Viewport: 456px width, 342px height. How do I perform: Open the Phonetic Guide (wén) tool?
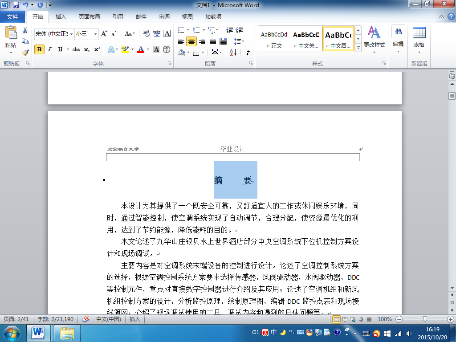pyautogui.click(x=157, y=34)
